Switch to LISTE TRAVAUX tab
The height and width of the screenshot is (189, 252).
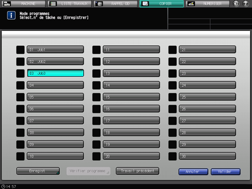[x=70, y=3]
